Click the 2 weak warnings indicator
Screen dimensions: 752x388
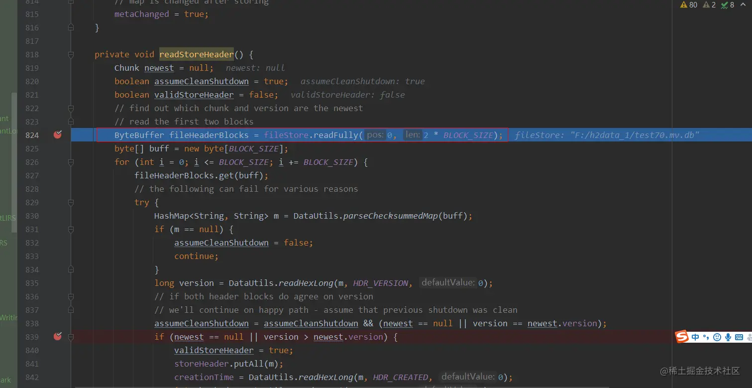click(709, 5)
